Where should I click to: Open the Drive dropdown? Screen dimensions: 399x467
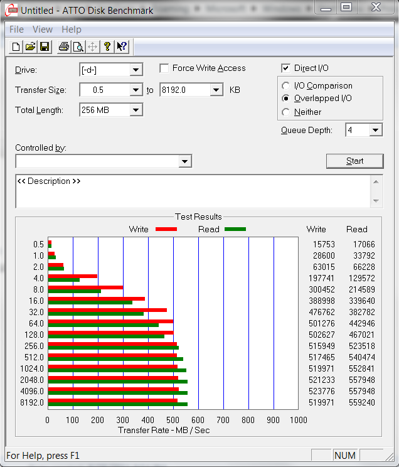pyautogui.click(x=136, y=70)
